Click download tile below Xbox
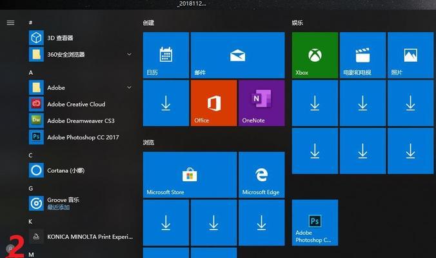 [315, 103]
